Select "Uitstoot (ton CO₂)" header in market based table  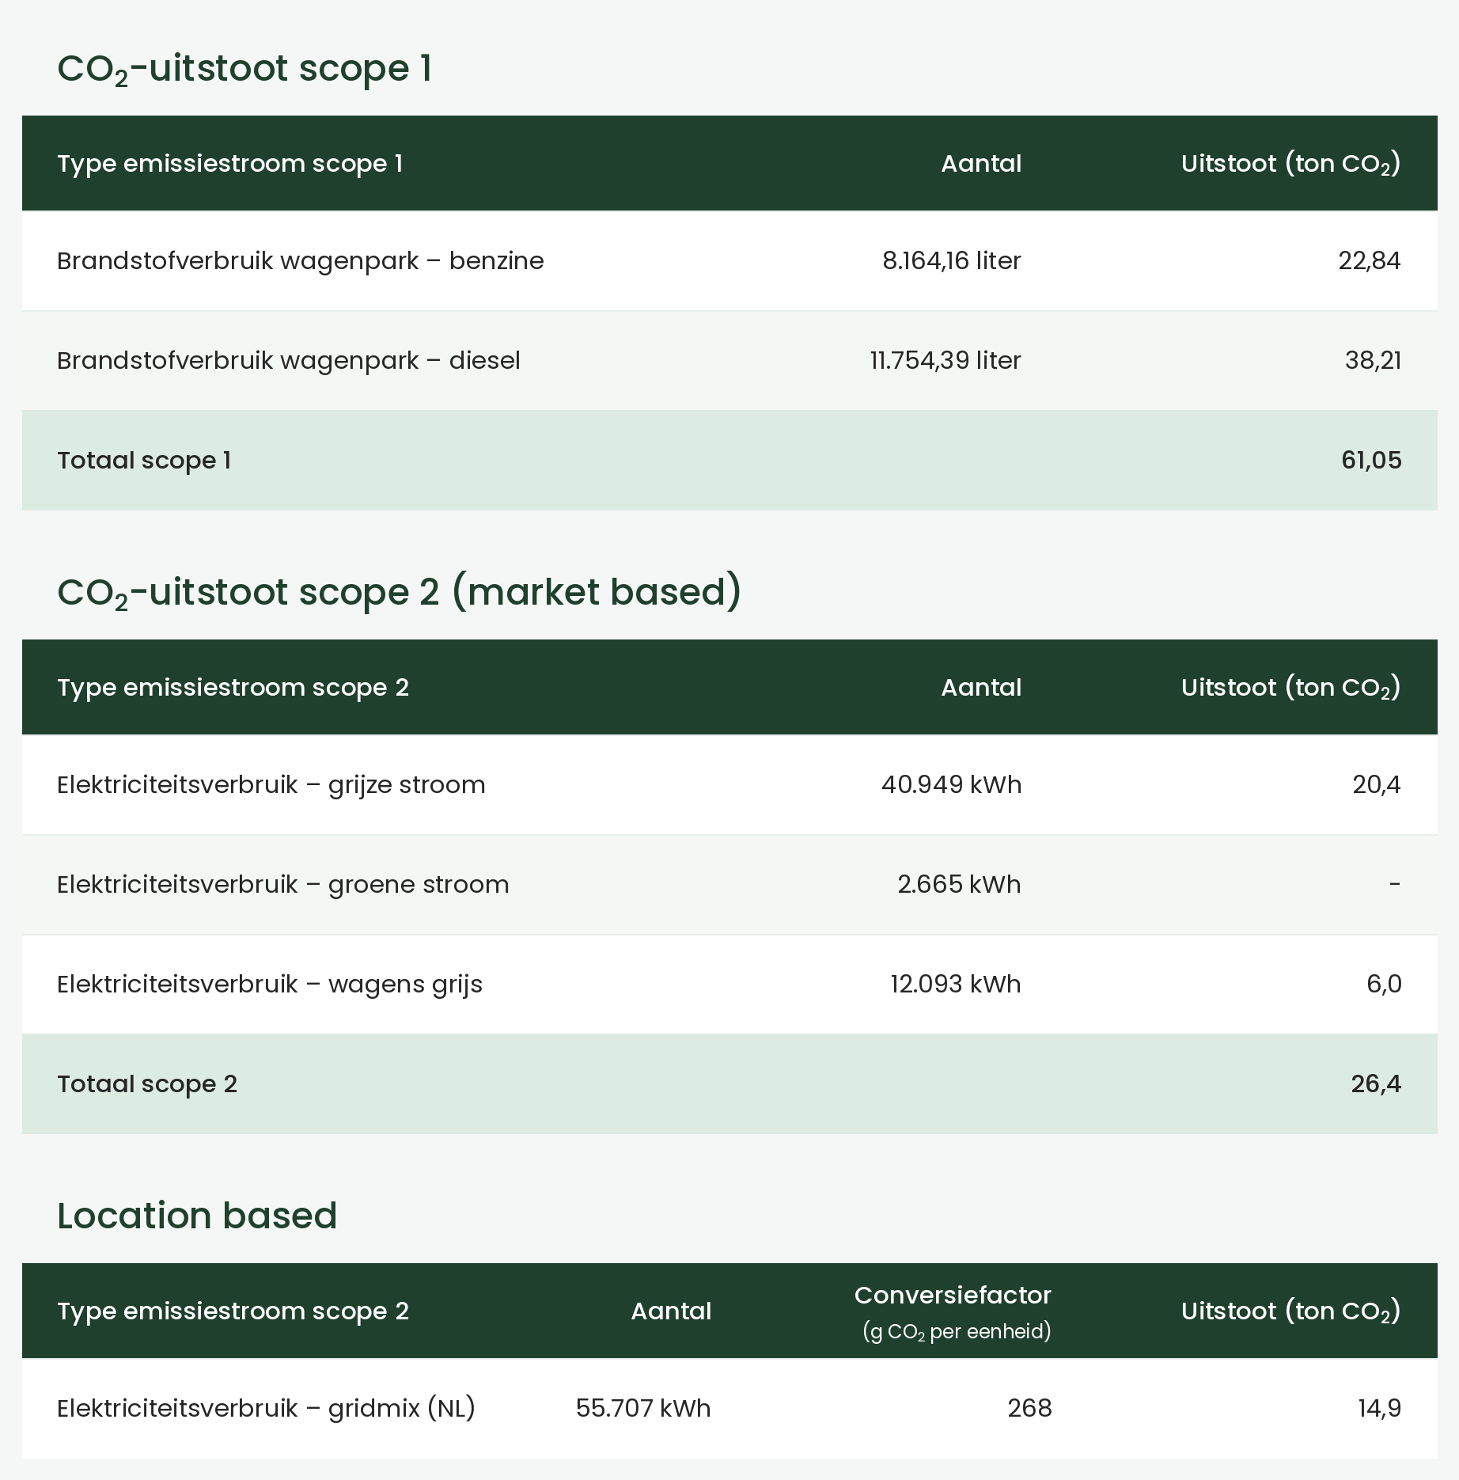tap(1291, 688)
